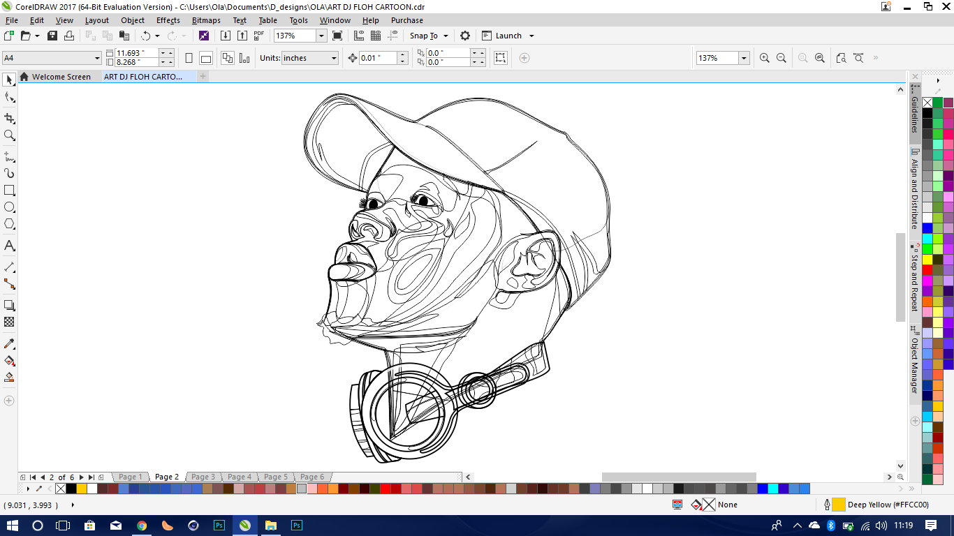Viewport: 954px width, 536px height.
Task: Select the Polygon tool
Action: point(9,224)
